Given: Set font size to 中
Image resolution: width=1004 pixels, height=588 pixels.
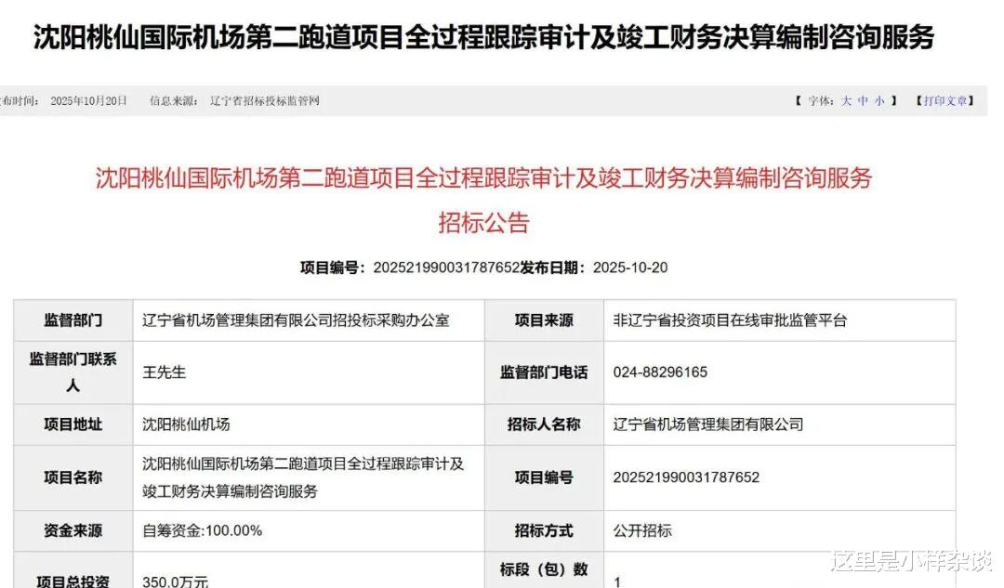Looking at the screenshot, I should tap(863, 100).
